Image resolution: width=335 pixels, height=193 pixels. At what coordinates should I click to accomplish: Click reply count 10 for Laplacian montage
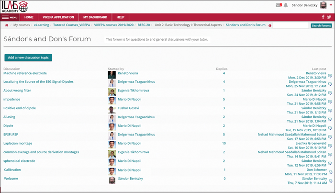coord(224,143)
